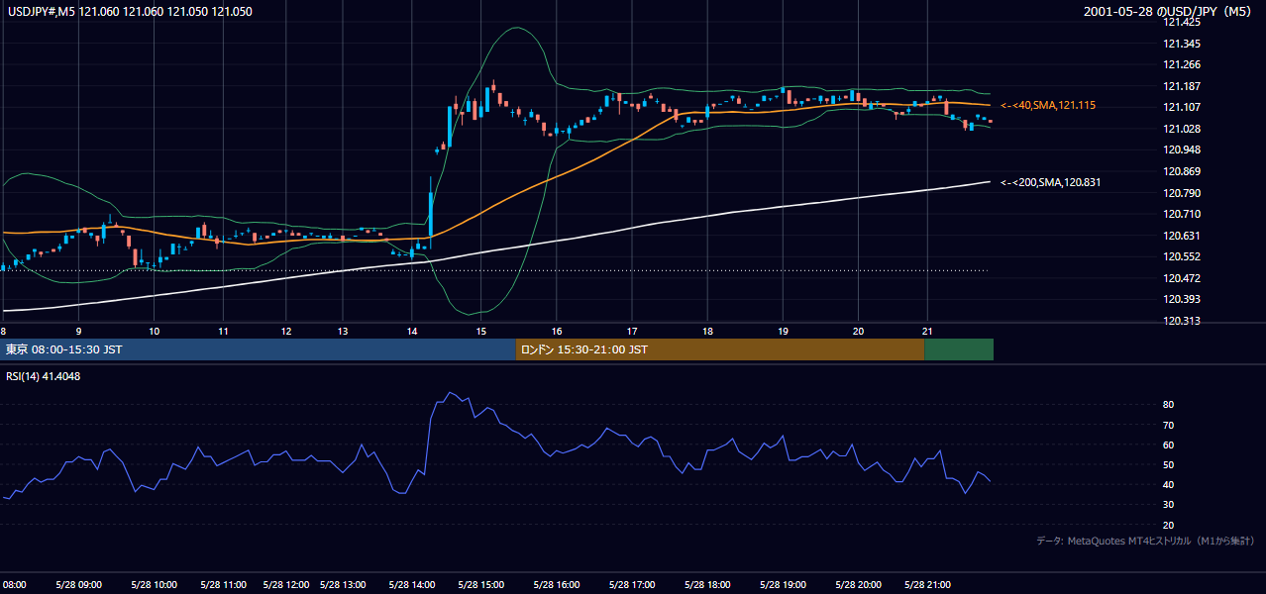Click RSI scale value 70

(1169, 425)
